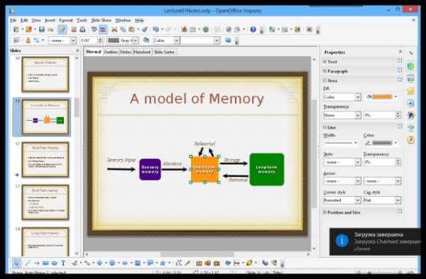426x279 pixels.
Task: Select the Rectangle tool
Action: [45, 263]
